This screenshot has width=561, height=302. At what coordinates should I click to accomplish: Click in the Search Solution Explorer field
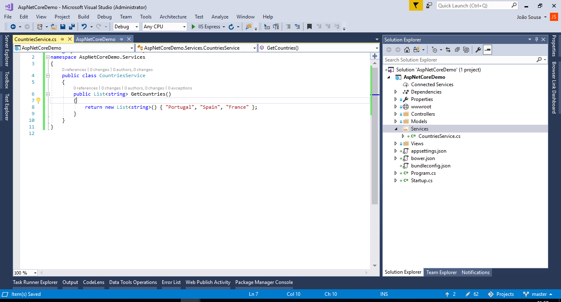click(x=465, y=60)
